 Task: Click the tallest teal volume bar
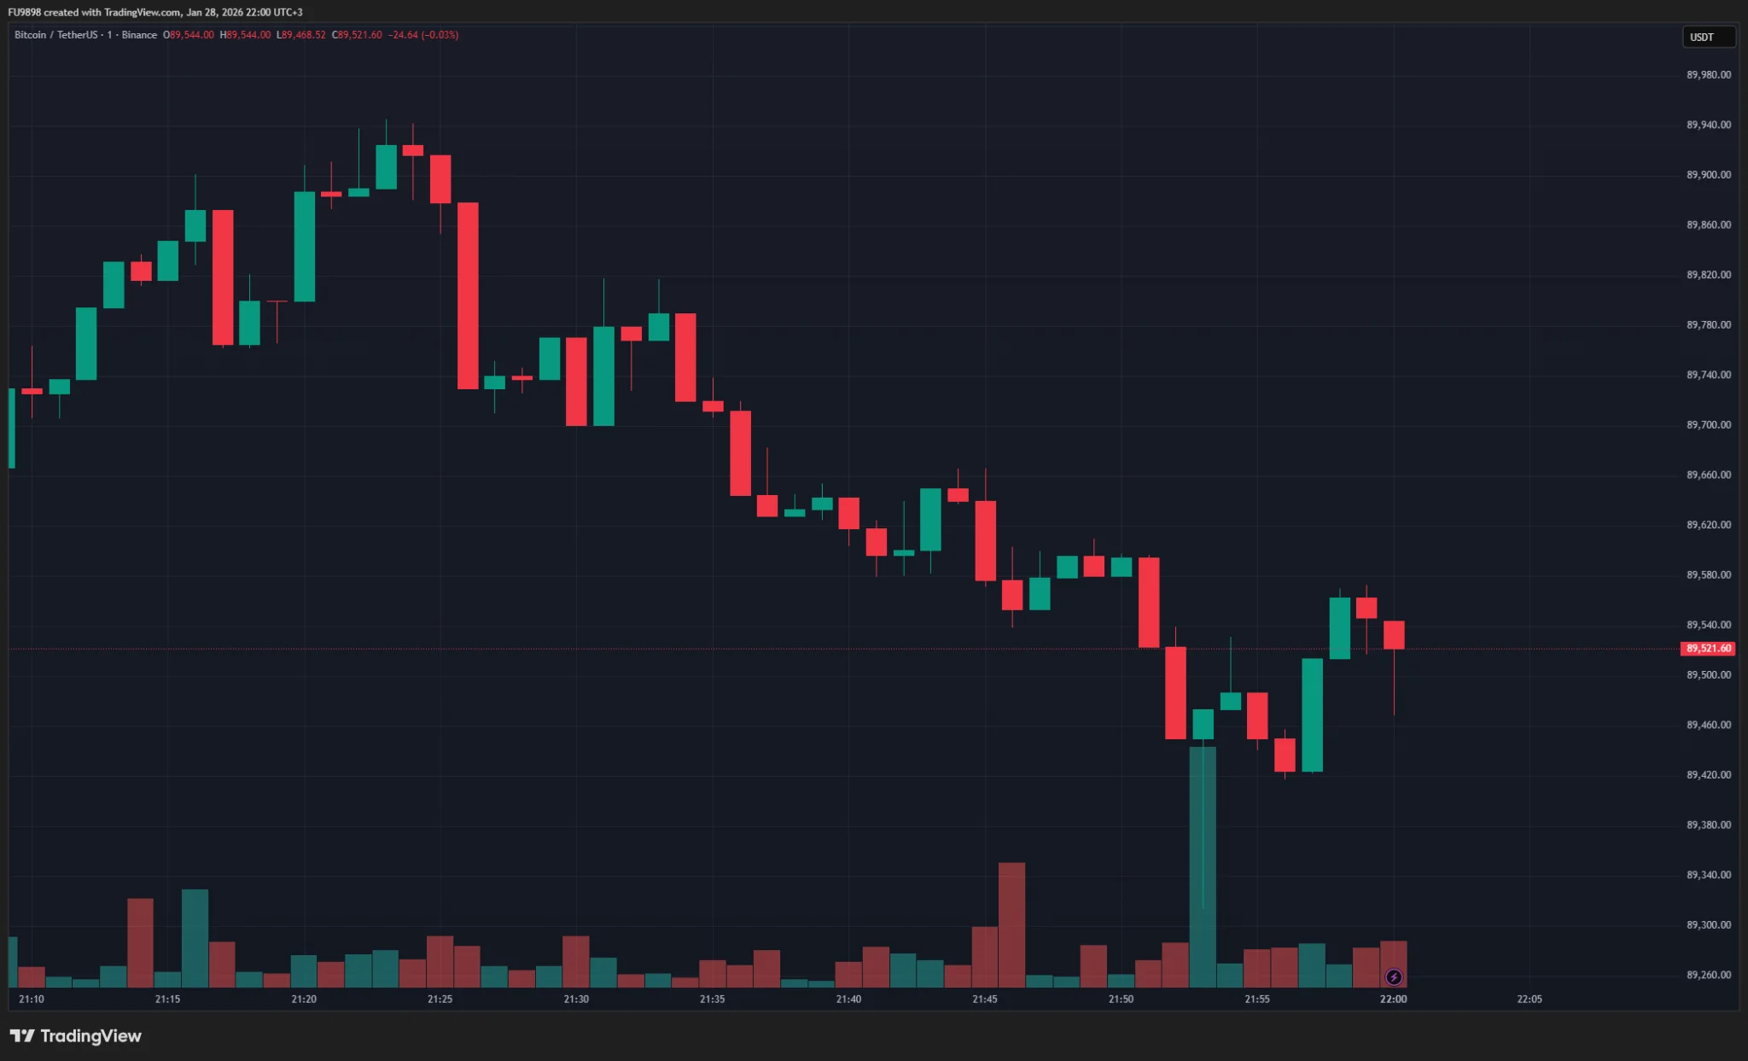[x=1203, y=866]
